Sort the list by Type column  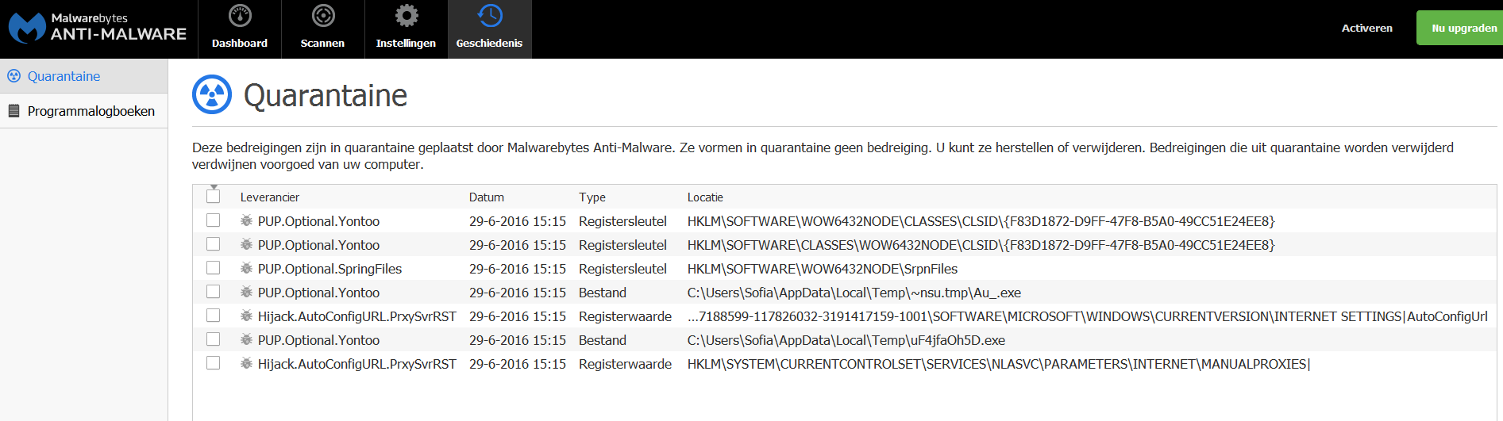click(x=592, y=197)
